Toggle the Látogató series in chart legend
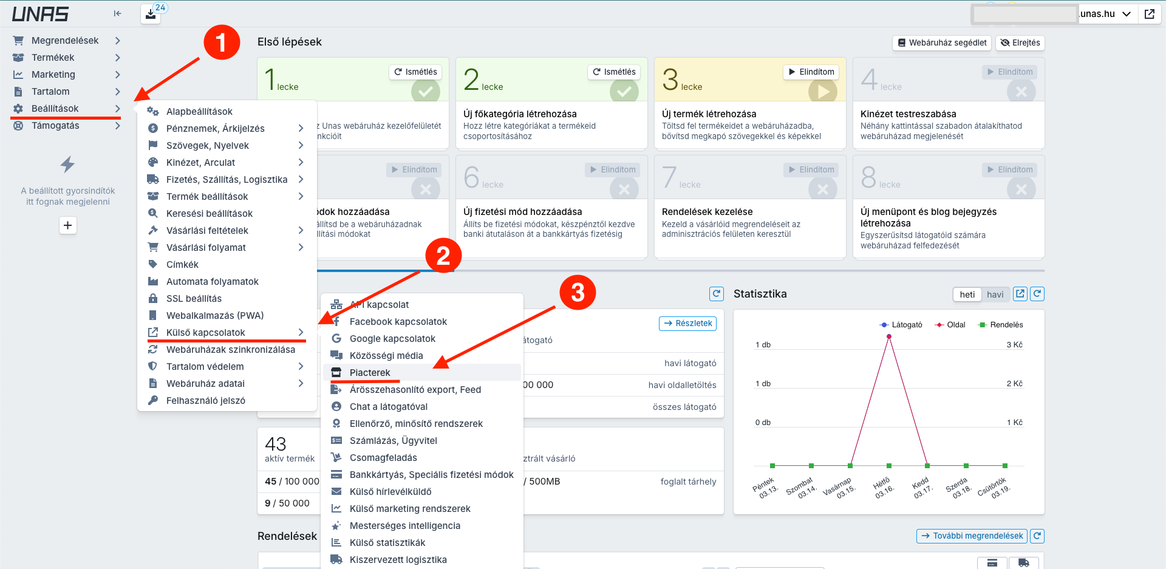1166x569 pixels. pyautogui.click(x=901, y=325)
